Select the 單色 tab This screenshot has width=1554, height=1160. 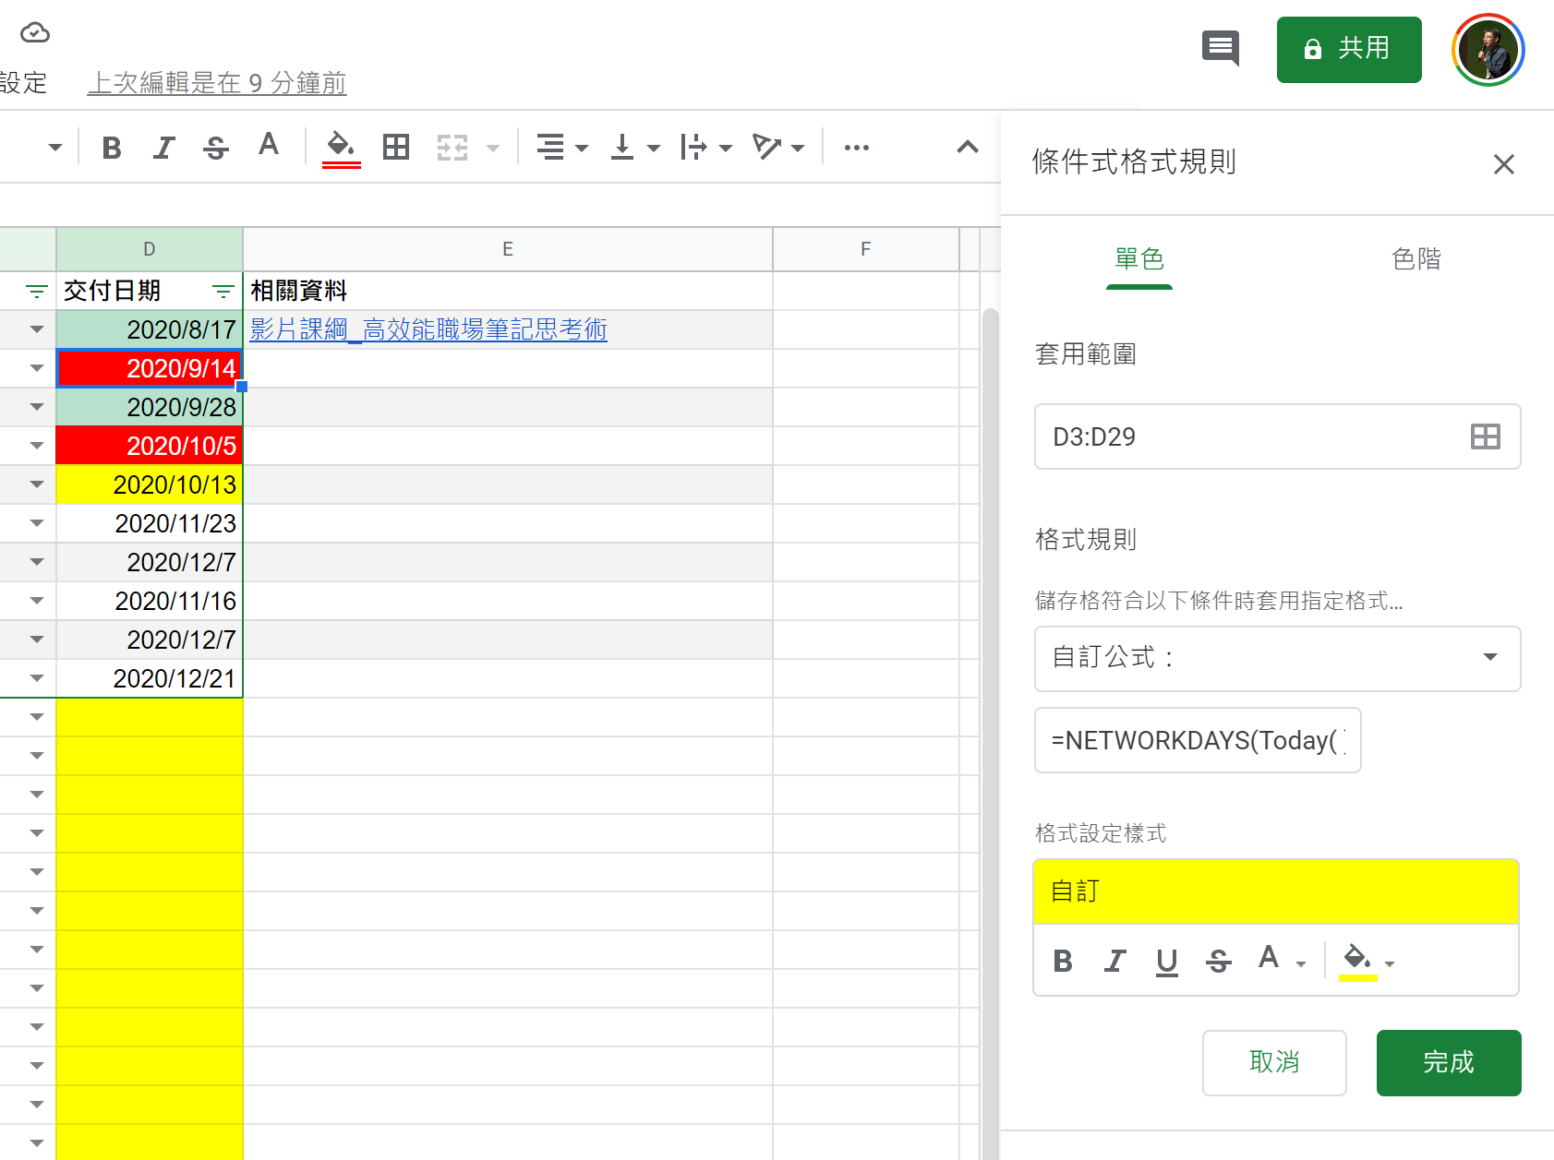[1138, 259]
